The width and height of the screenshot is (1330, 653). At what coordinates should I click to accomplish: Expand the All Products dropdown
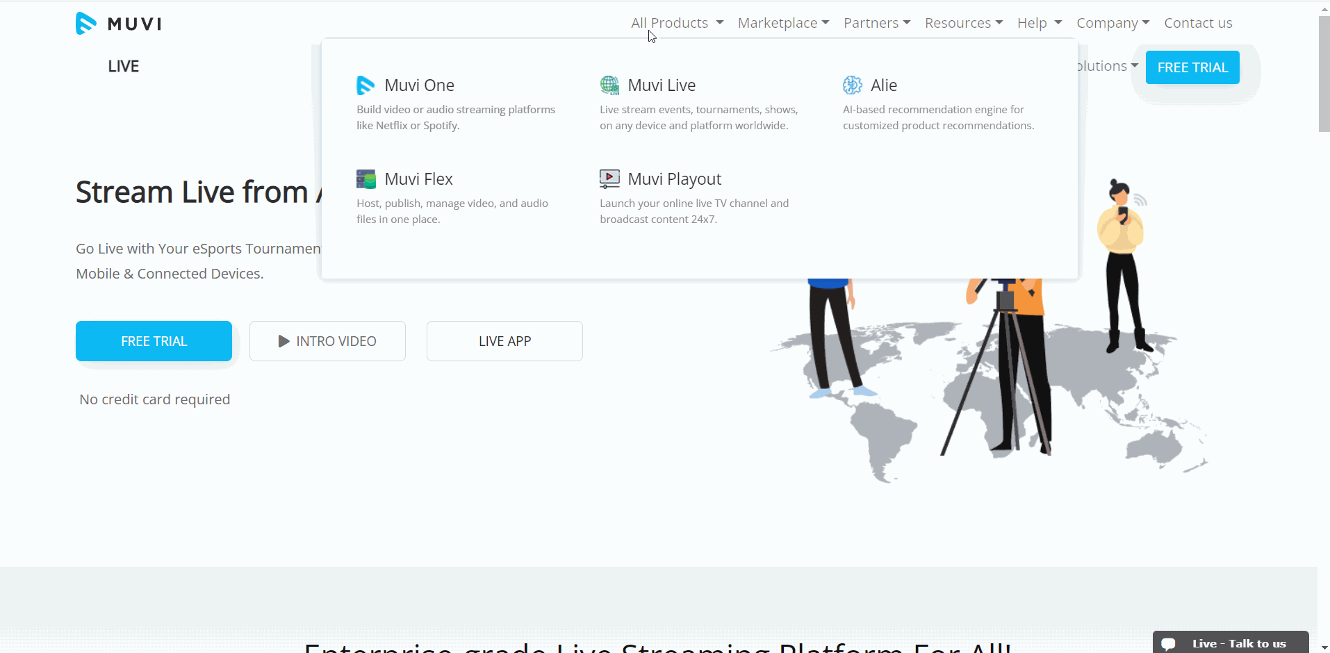tap(678, 23)
